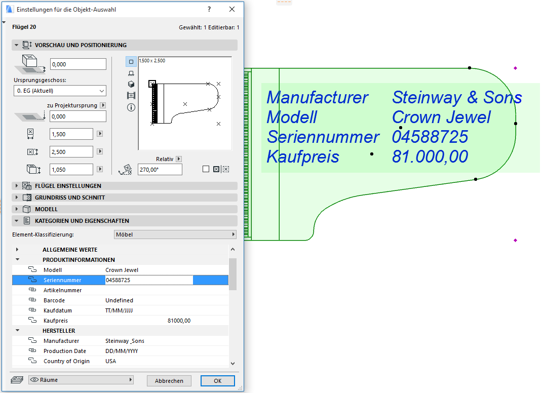Open the Relativ flyout arrow under the preview
The image size is (544, 393).
[x=178, y=159]
